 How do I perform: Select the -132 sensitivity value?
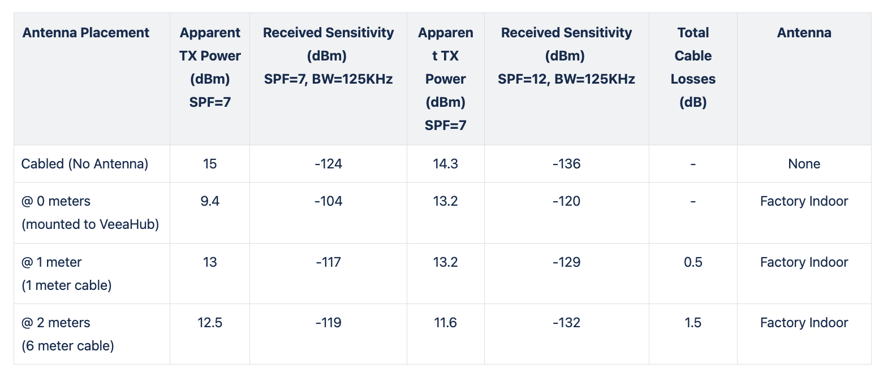coord(566,323)
